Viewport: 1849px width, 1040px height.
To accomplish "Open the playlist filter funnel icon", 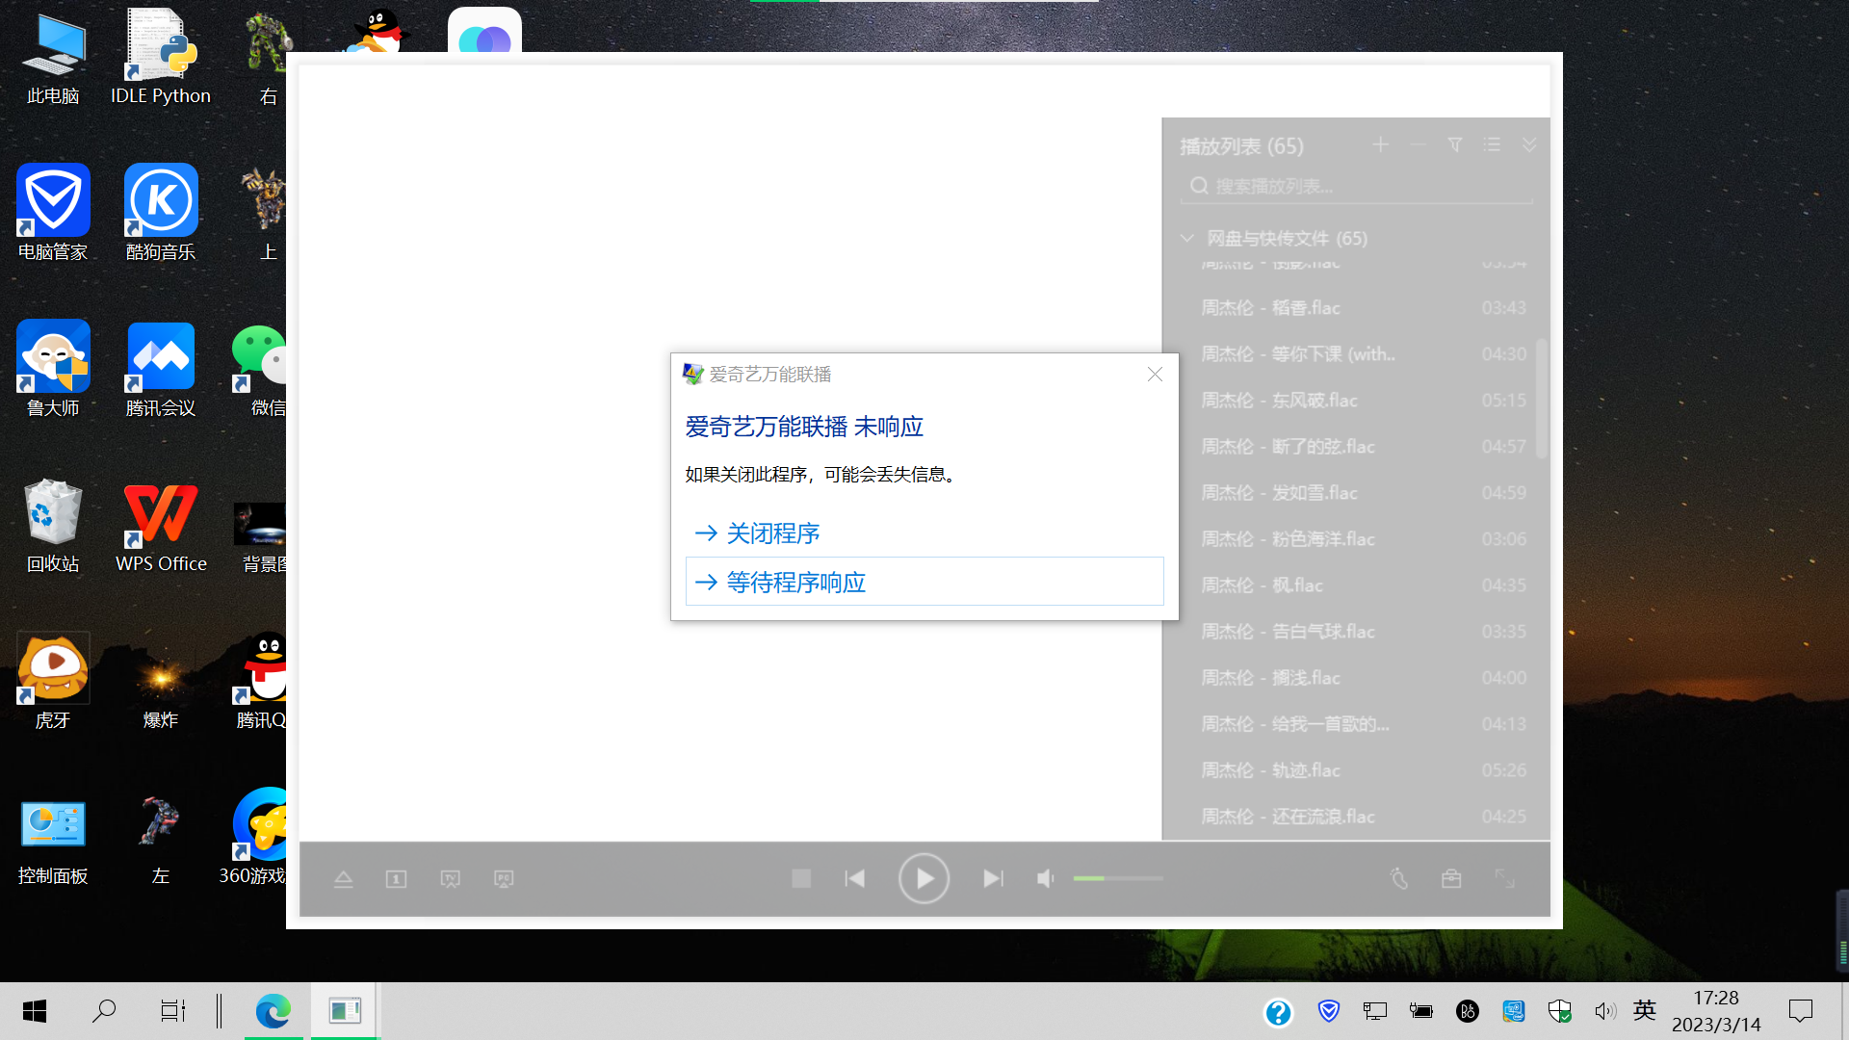I will coord(1455,144).
